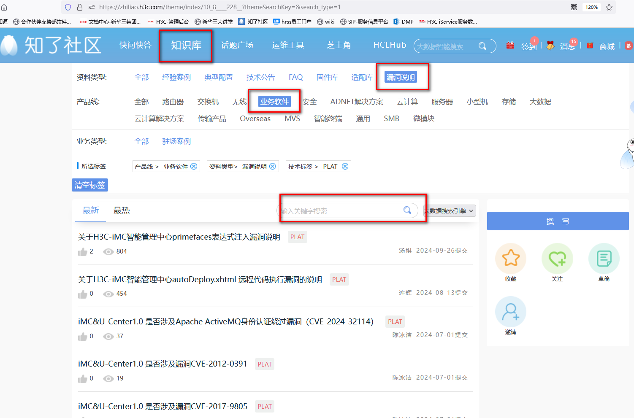The image size is (634, 418).
Task: Open the 快问快答 nav item
Action: (x=135, y=45)
